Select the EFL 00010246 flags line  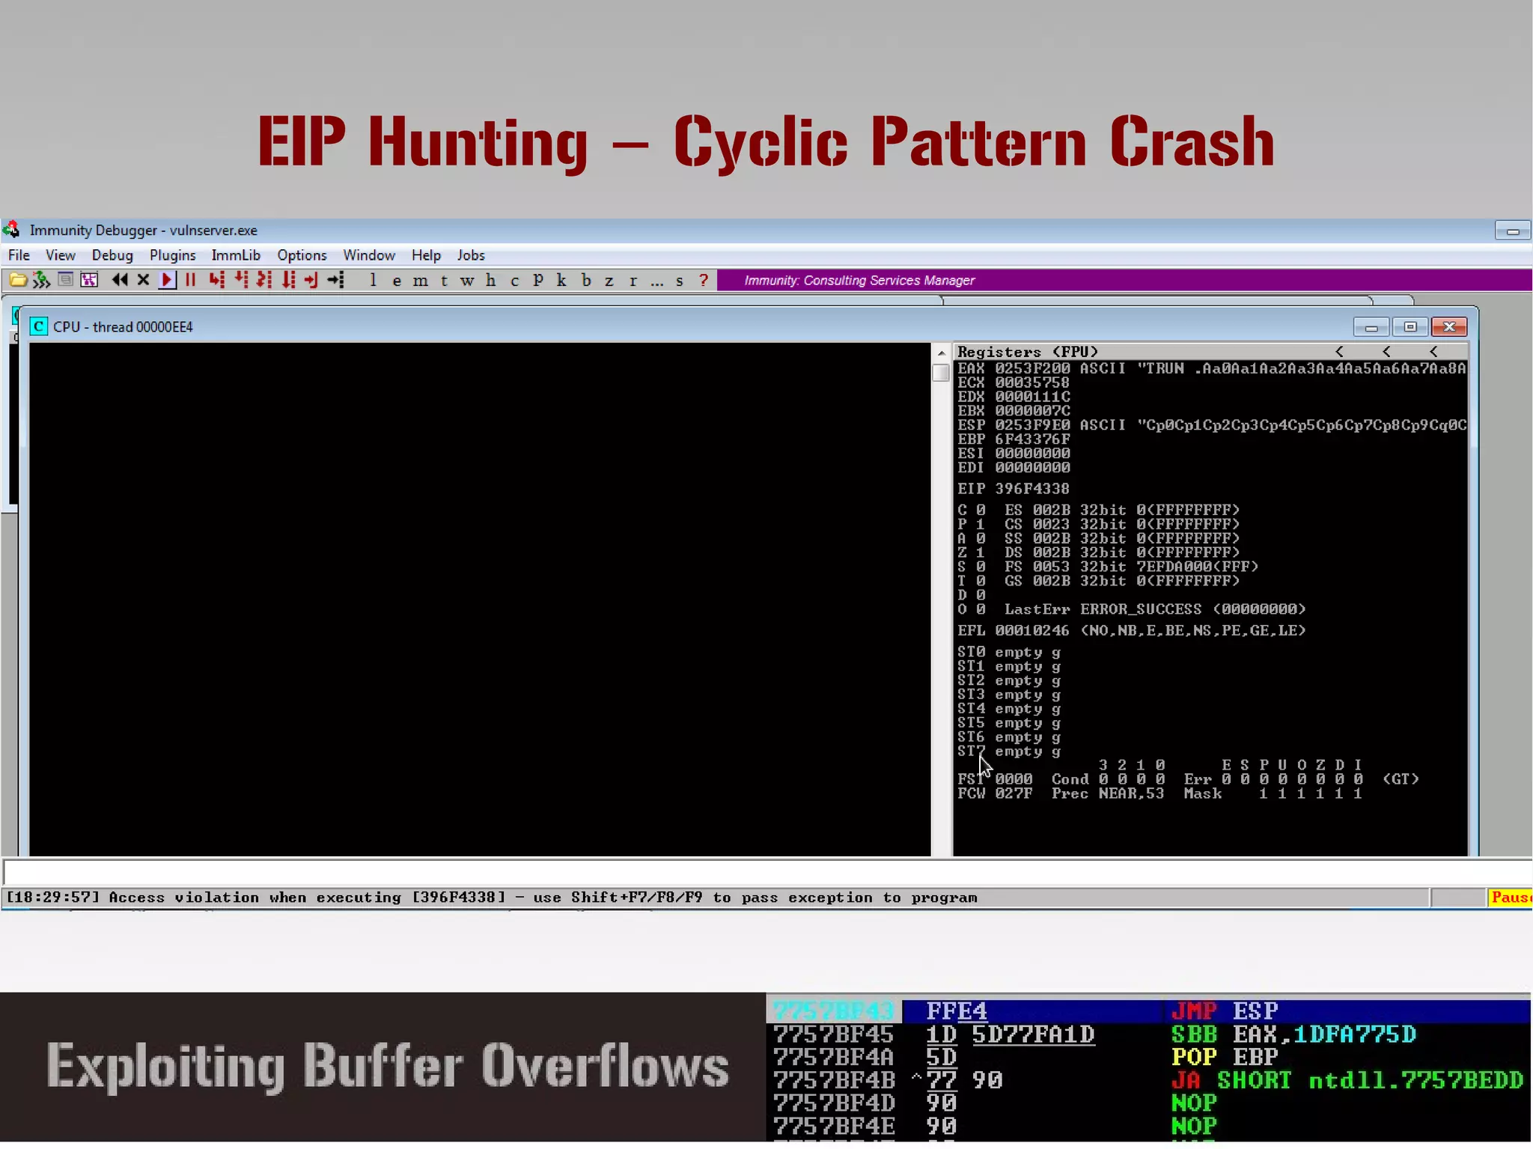[x=1131, y=631]
